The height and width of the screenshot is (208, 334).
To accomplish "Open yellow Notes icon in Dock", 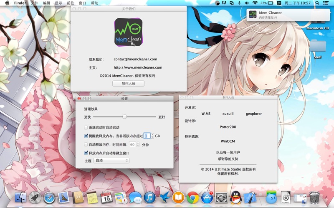I will [x=92, y=198].
